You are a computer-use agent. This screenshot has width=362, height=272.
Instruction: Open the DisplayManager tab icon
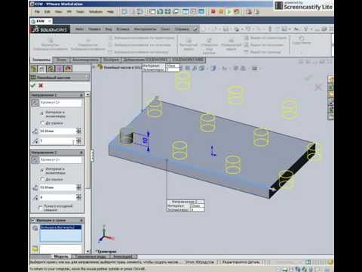tap(68, 69)
